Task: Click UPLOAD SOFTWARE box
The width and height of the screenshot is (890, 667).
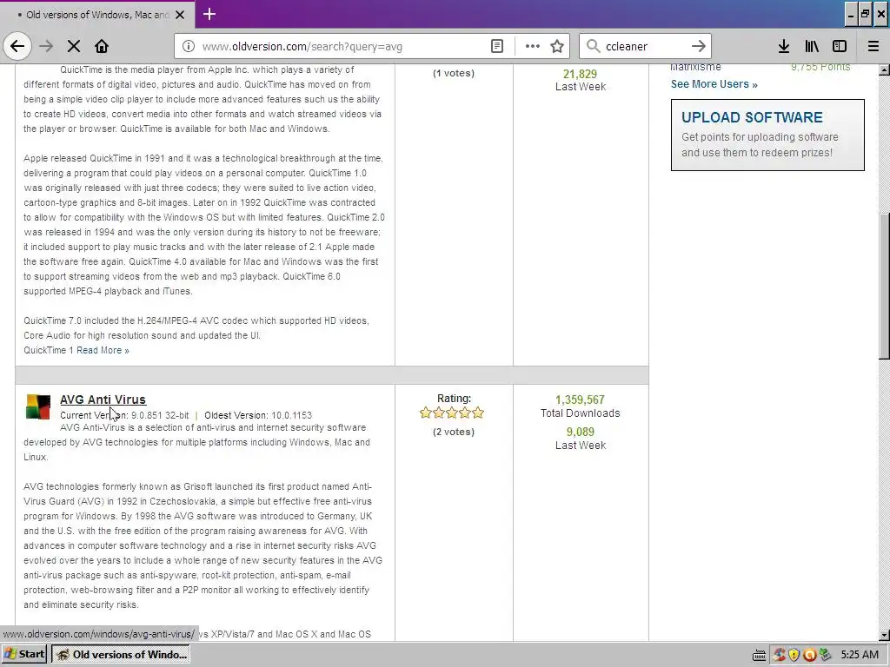Action: tap(767, 135)
